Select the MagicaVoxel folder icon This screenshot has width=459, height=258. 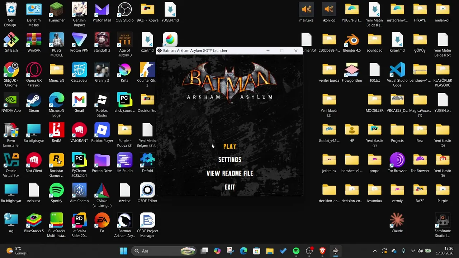[420, 105]
